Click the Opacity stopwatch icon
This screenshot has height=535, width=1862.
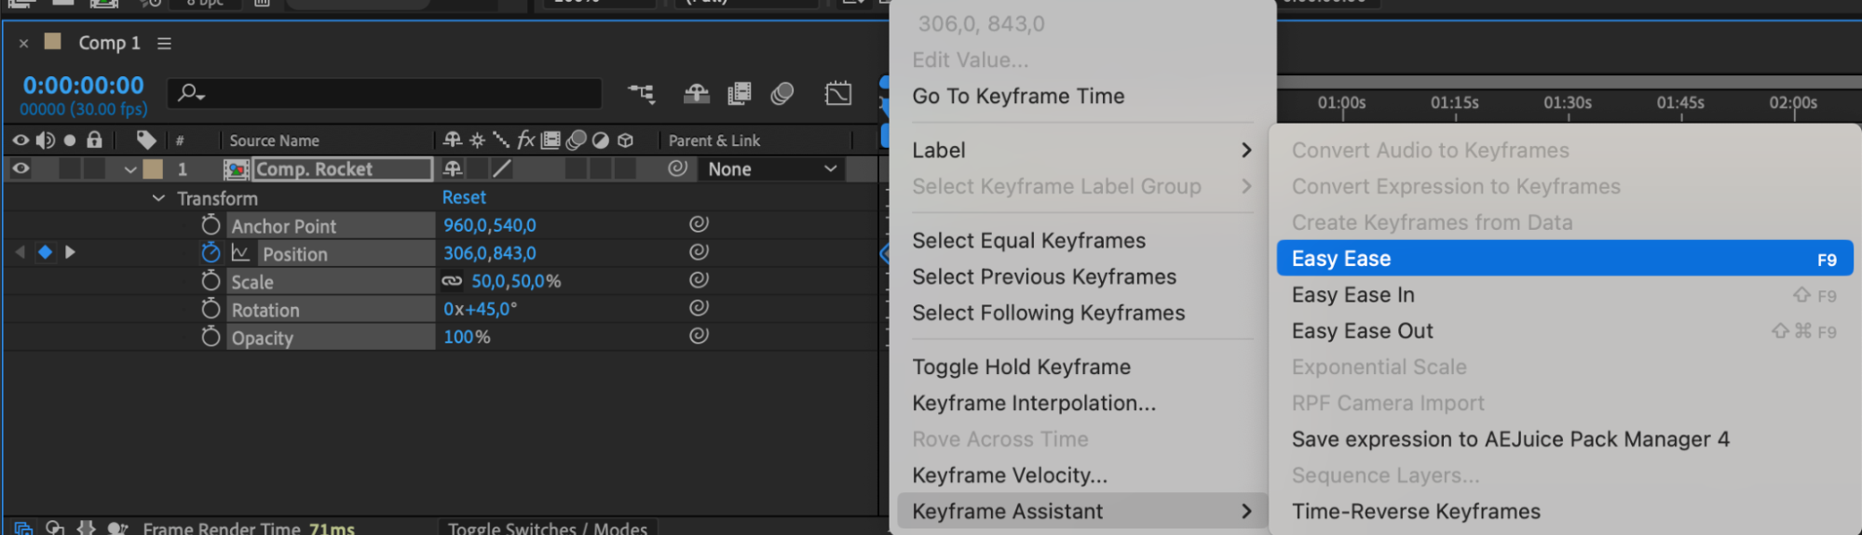pyautogui.click(x=211, y=337)
